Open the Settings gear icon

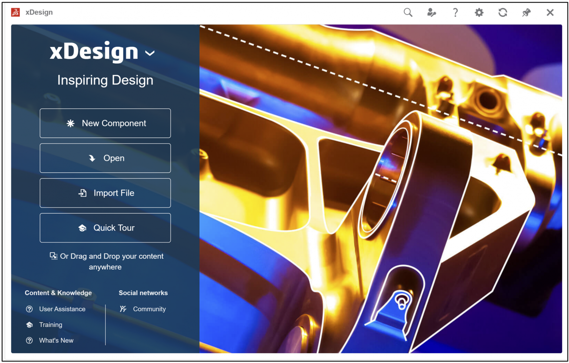click(479, 12)
